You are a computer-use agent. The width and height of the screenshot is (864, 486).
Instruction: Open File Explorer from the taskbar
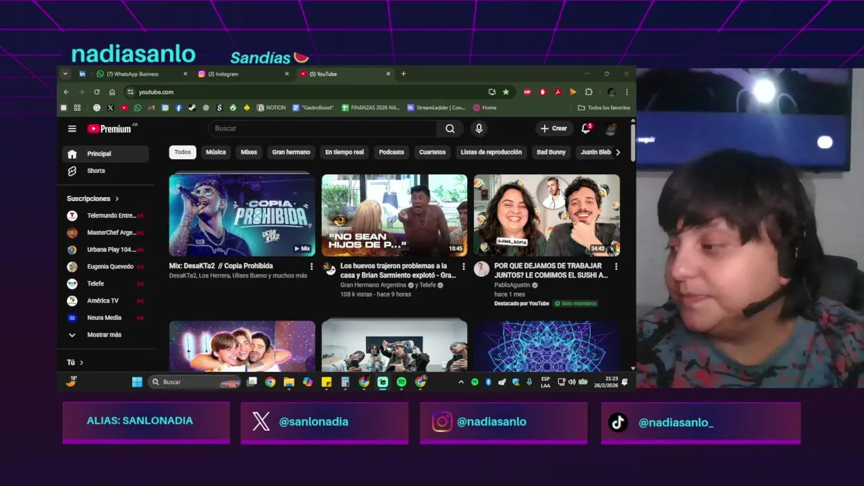click(289, 382)
